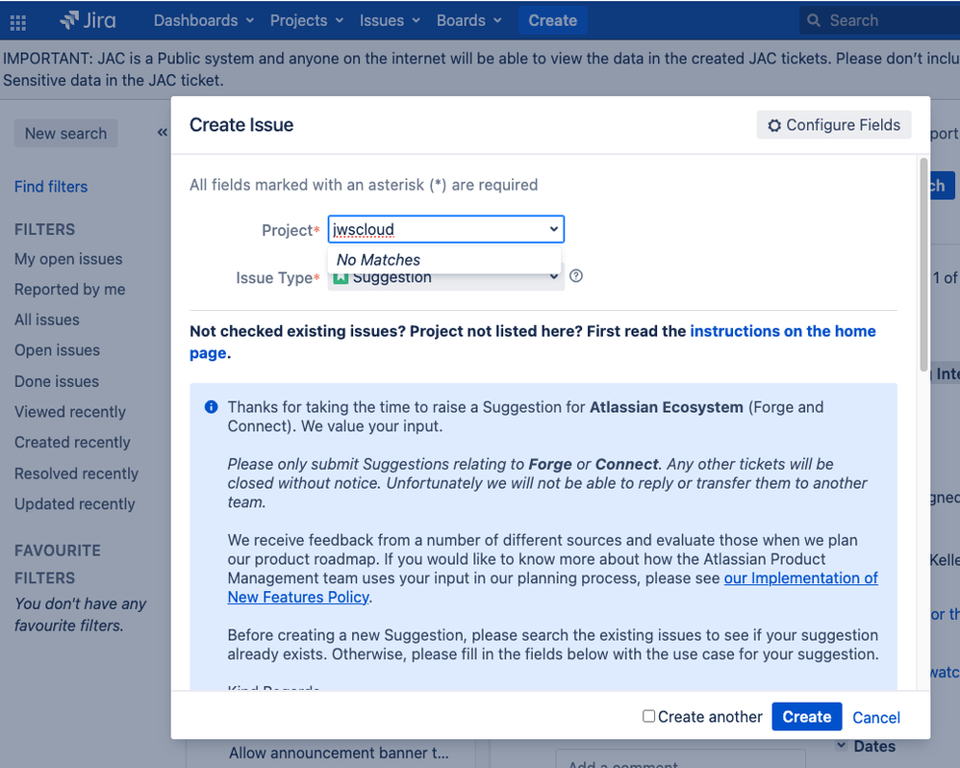This screenshot has height=768, width=960.
Task: Click the Create button in the dialog
Action: 806,716
